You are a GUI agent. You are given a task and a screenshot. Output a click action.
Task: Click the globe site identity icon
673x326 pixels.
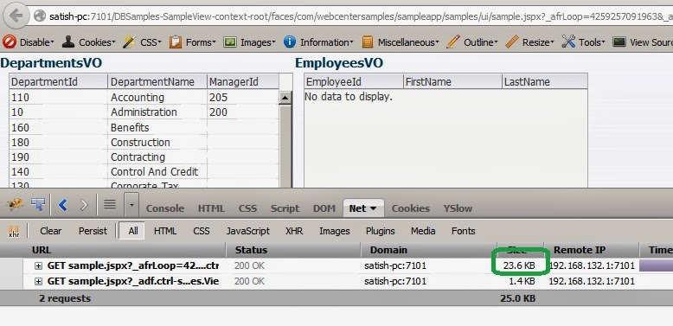point(40,16)
